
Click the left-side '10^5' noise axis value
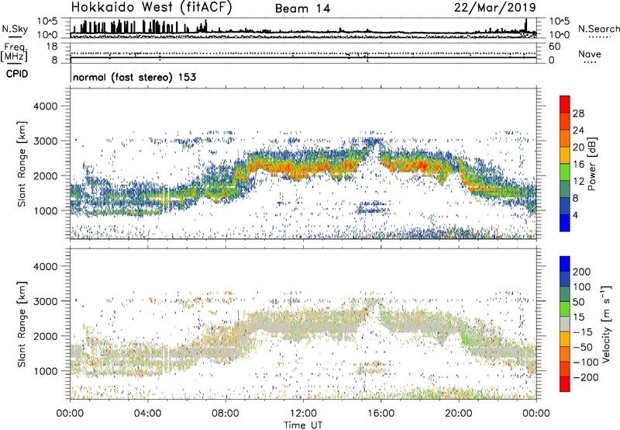pos(48,21)
